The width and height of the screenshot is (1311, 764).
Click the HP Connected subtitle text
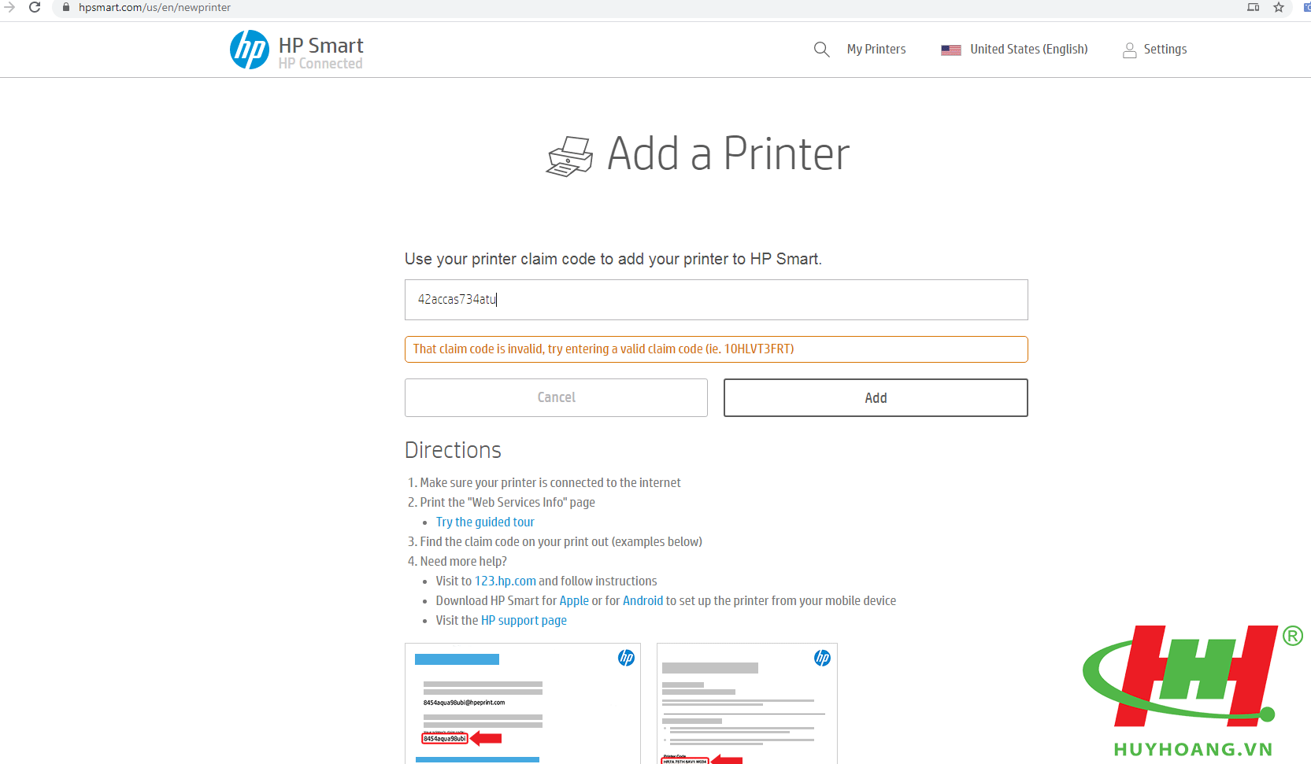320,64
